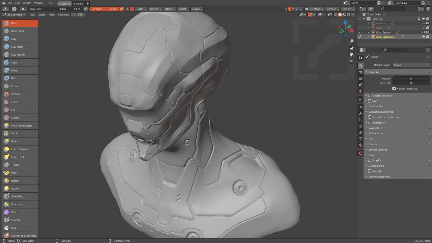Hide Quad Sphere.001 in viewport
The image size is (432, 243).
click(x=424, y=37)
